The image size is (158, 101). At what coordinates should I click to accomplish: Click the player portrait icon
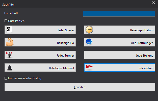click(9, 30)
